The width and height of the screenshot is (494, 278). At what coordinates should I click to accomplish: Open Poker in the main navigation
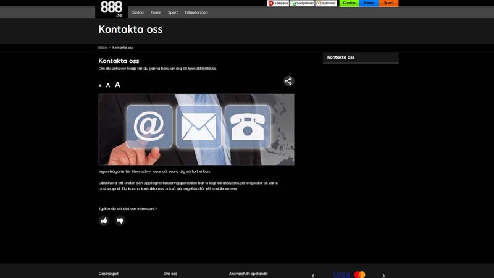[156, 12]
